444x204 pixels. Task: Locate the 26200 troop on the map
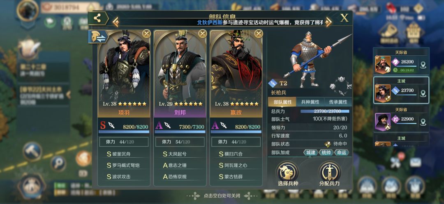pos(423,66)
